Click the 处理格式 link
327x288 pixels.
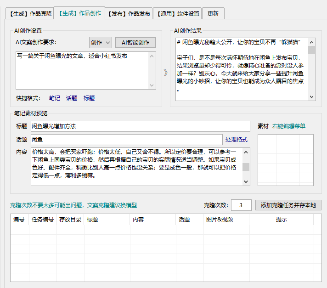click(x=236, y=140)
